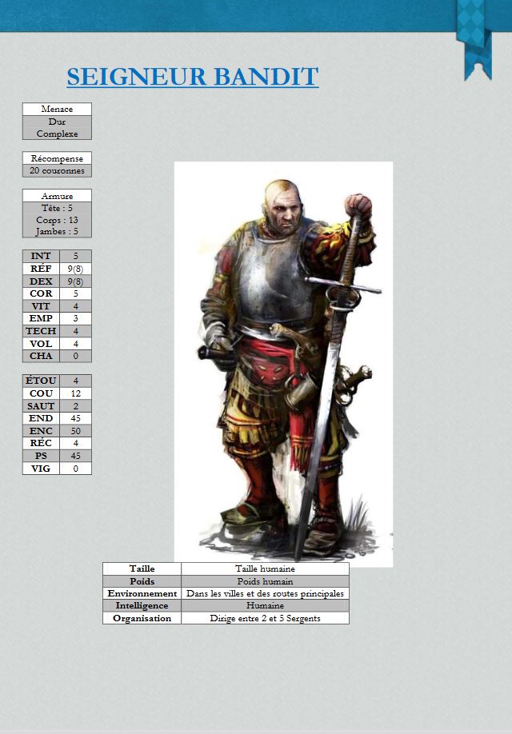Select the Jambes : 5 armor line
The width and height of the screenshot is (512, 734).
(57, 231)
